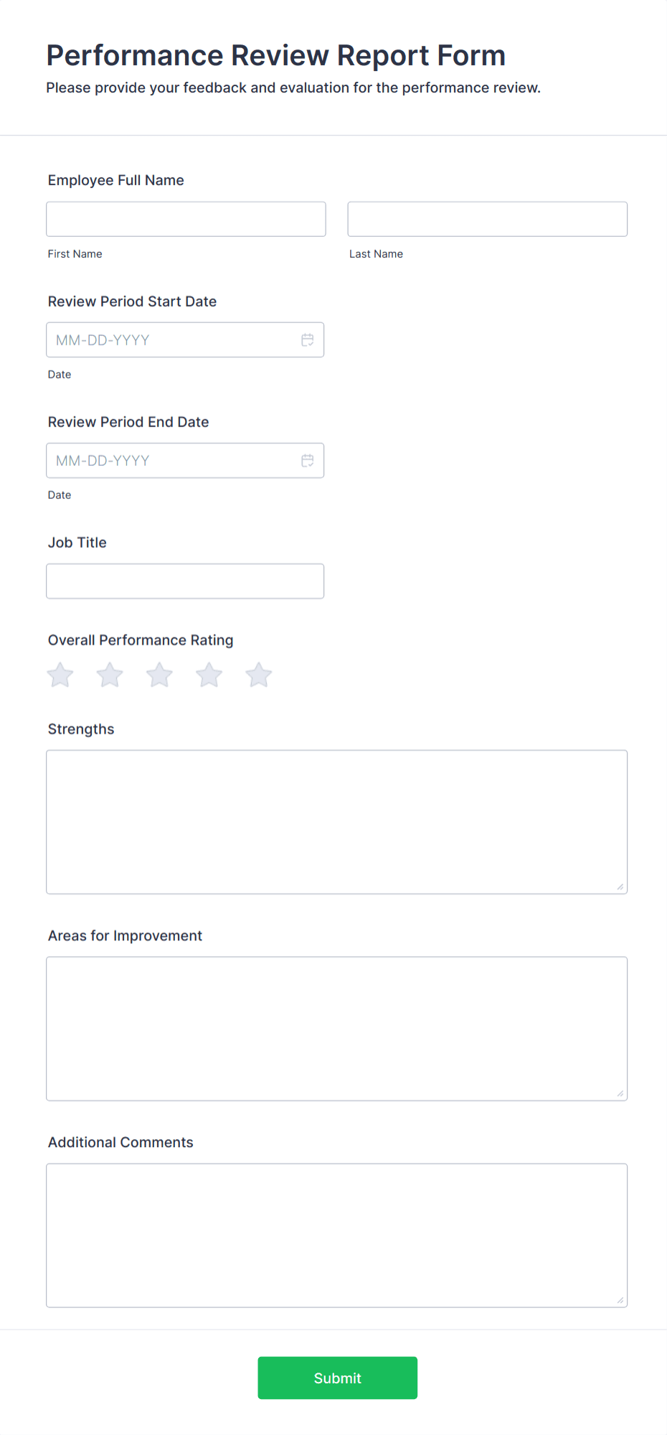Focus the Last Name input field
The height and width of the screenshot is (1435, 667).
click(x=487, y=219)
